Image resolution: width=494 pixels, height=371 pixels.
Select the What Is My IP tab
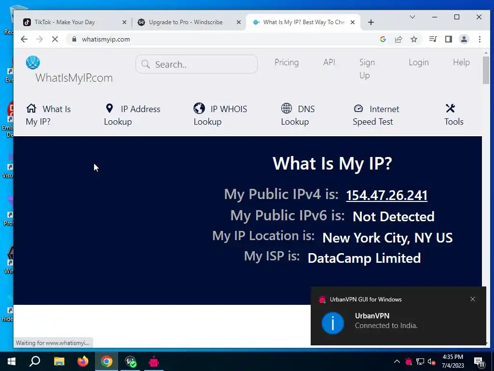pyautogui.click(x=302, y=22)
